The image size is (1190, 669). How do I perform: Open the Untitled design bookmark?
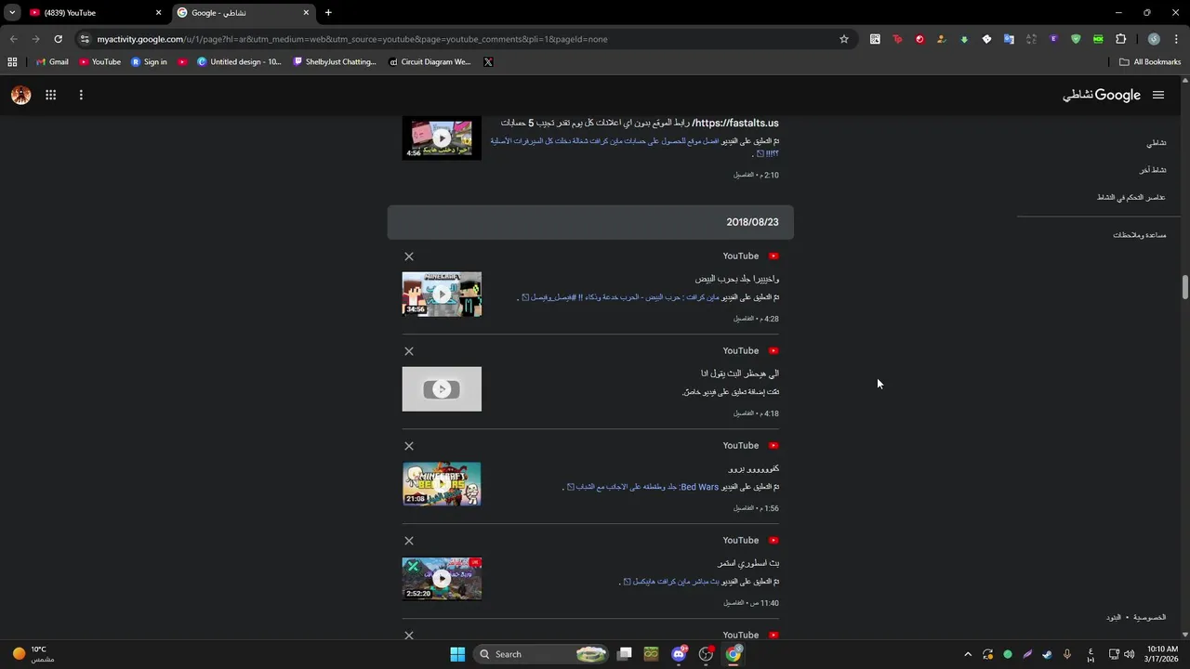pyautogui.click(x=239, y=62)
